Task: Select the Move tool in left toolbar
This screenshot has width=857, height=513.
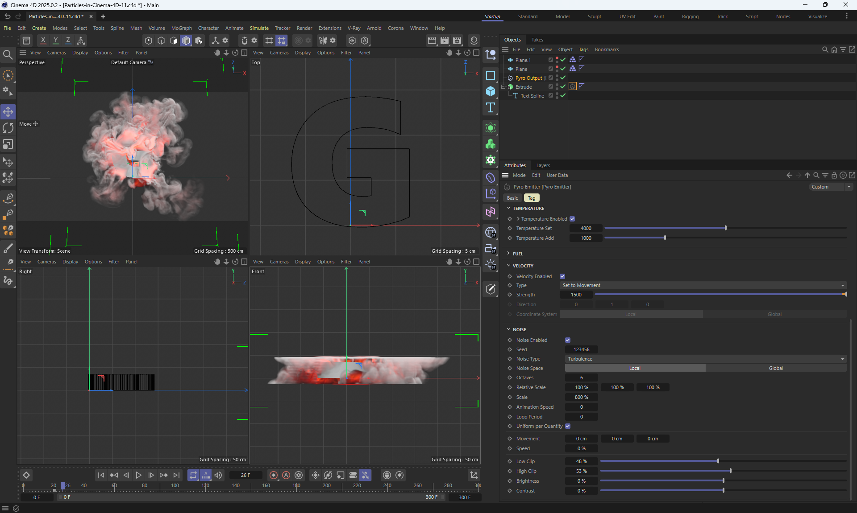Action: click(x=8, y=111)
